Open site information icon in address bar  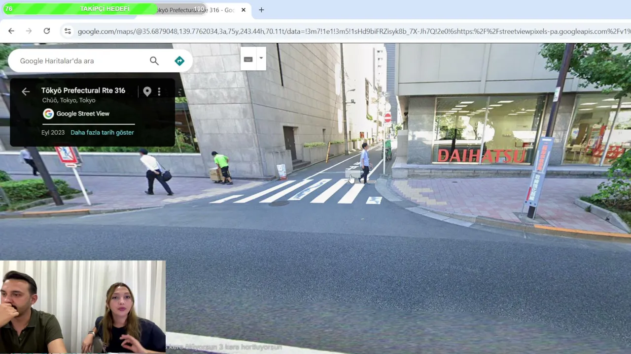click(x=68, y=31)
